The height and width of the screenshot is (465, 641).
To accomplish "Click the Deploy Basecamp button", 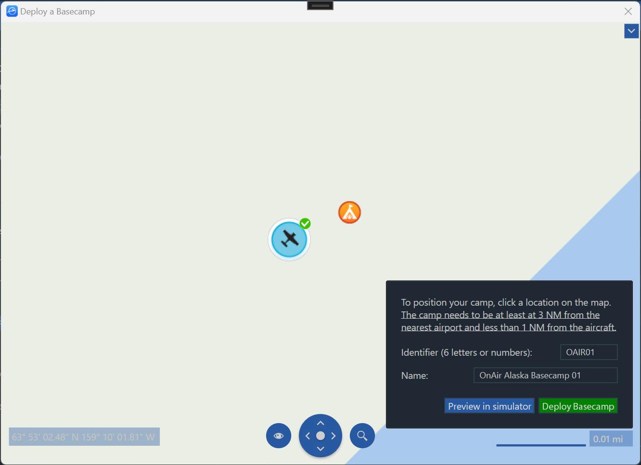I will coord(578,406).
